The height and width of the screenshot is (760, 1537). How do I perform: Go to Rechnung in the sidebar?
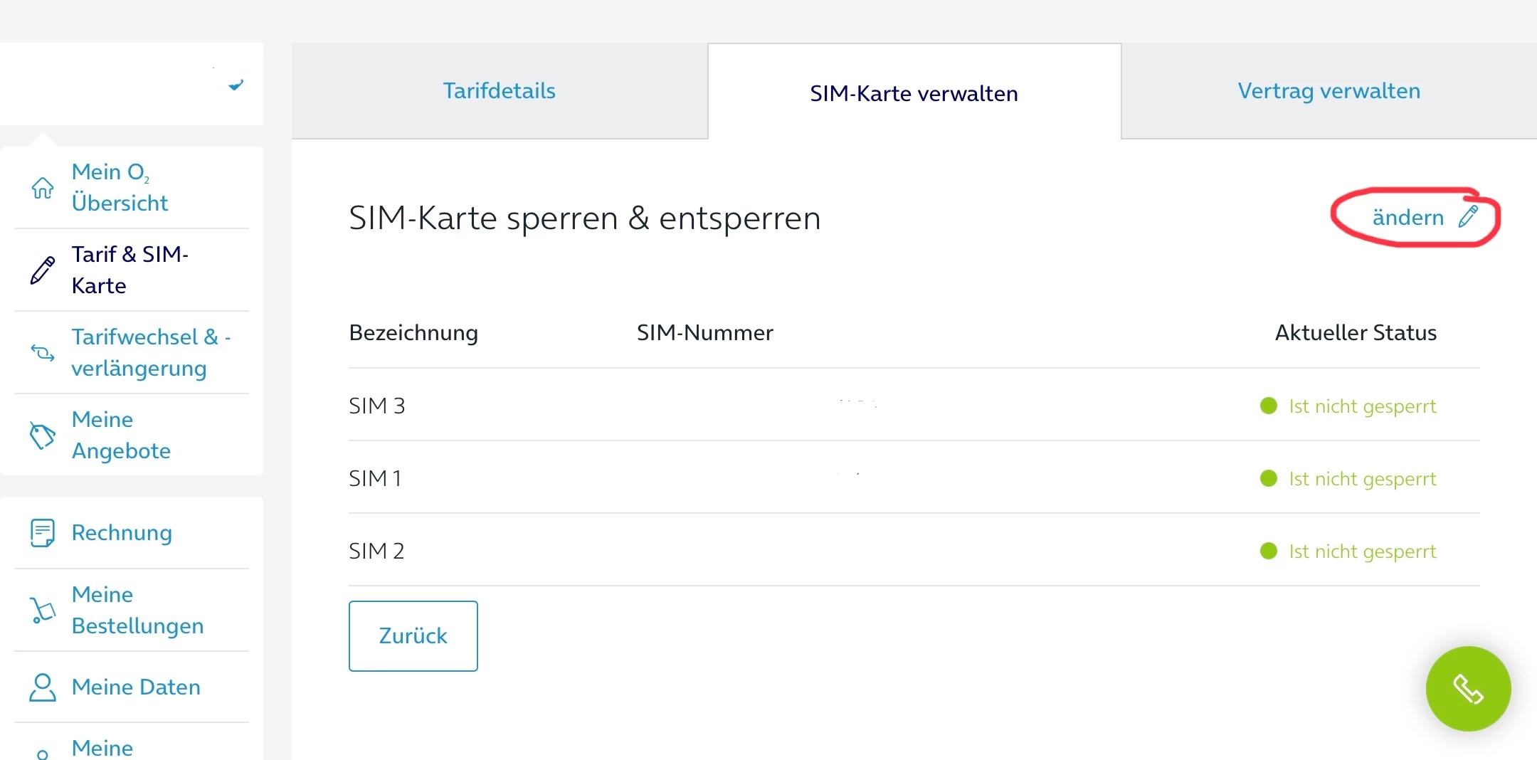[122, 533]
